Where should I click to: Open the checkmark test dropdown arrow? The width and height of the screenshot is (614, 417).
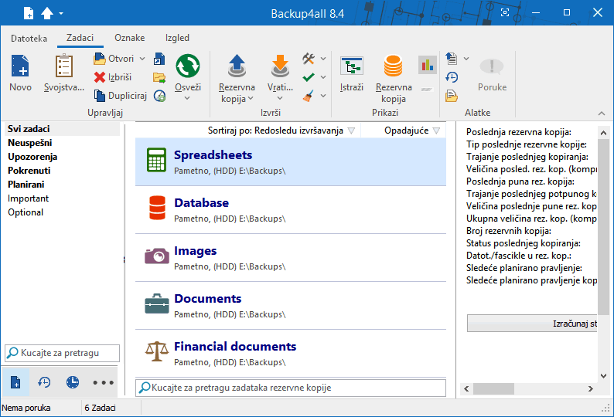323,77
